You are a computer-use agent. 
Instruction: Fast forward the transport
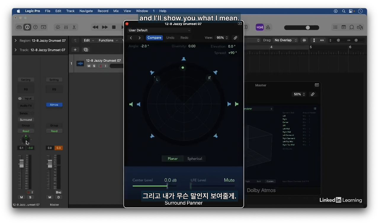(x=105, y=27)
